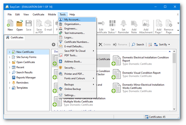Open the toolbar options down arrow

tap(178, 30)
